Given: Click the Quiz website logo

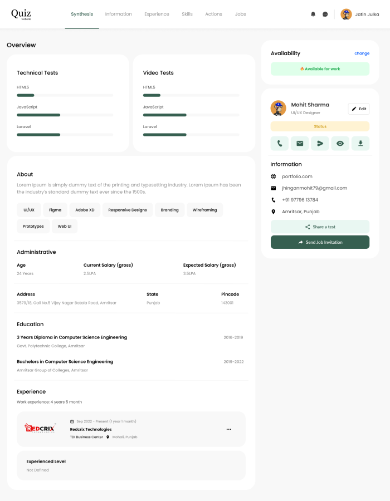Looking at the screenshot, I should click(x=21, y=14).
